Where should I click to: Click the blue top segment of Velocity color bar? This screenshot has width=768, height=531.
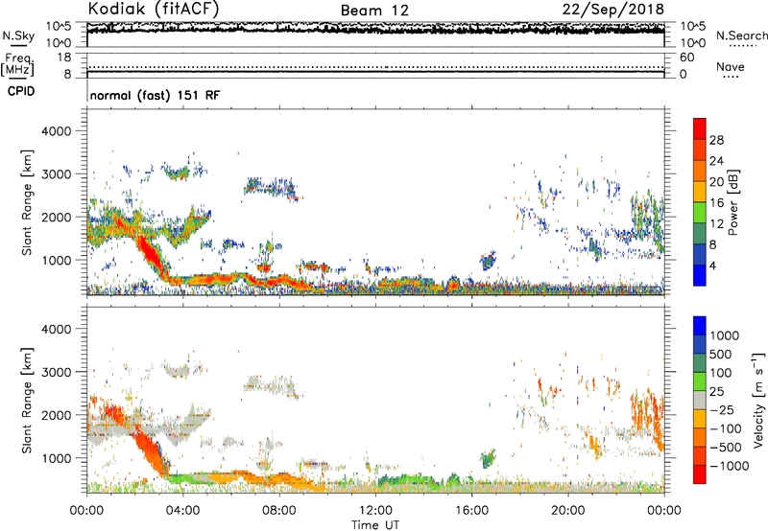point(700,326)
